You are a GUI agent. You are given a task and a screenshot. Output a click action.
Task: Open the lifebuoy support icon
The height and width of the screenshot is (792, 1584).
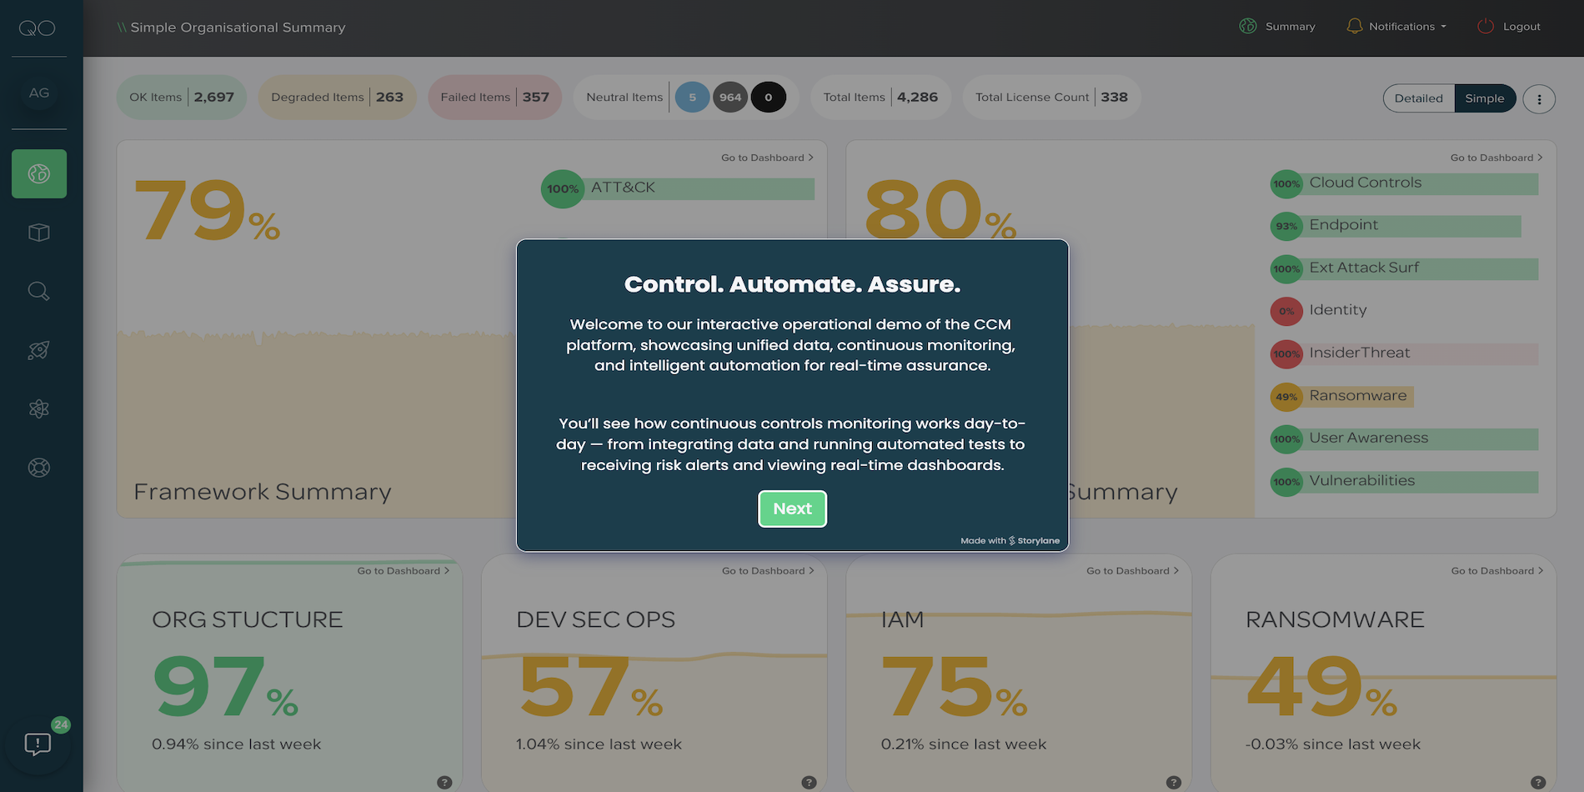(39, 468)
